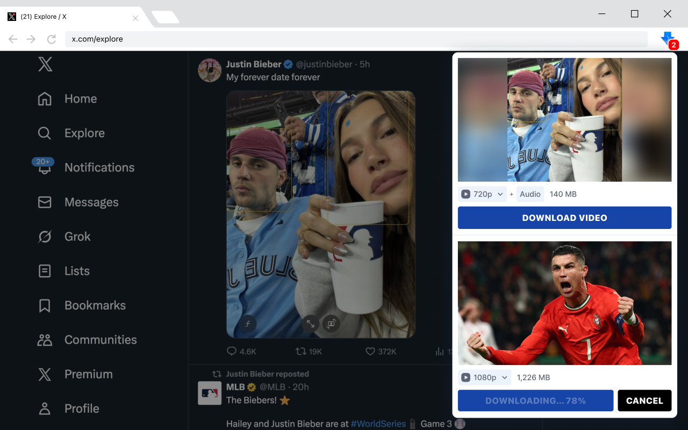Click the MLB account avatar

coord(210,393)
